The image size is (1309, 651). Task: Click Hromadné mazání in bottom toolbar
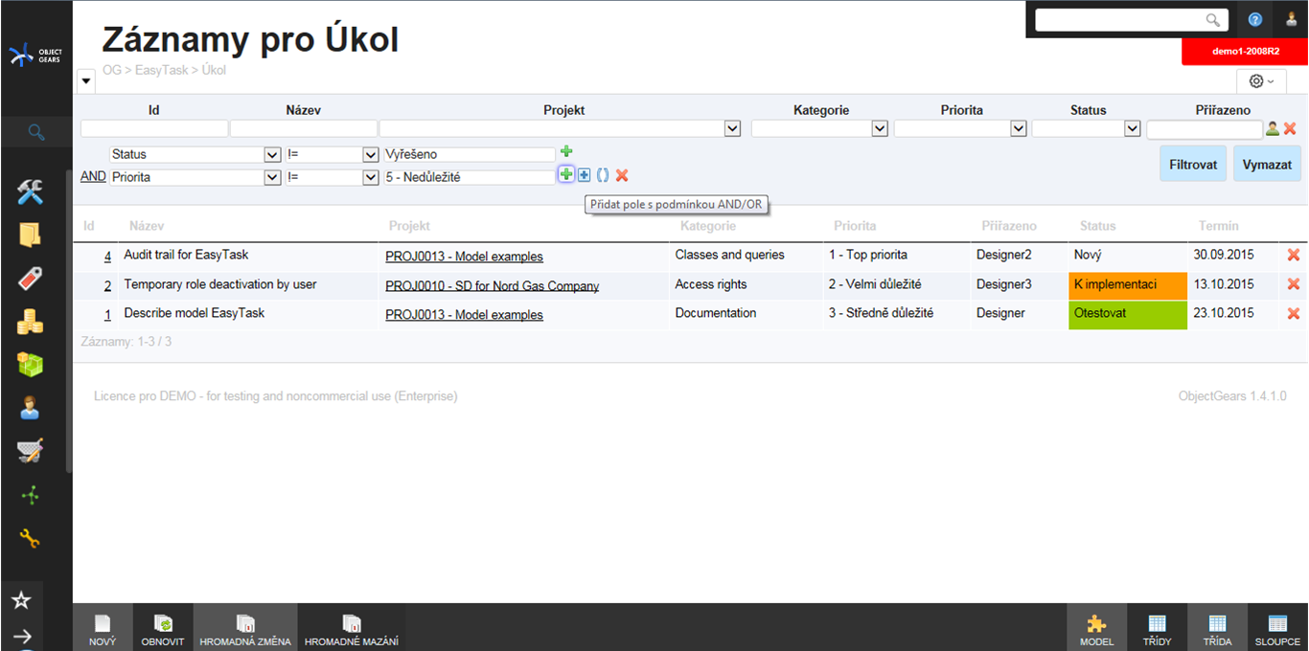pos(352,627)
